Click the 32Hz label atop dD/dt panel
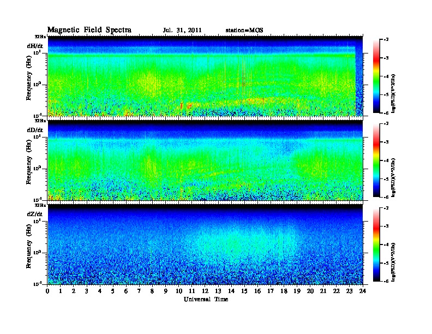Screen dimensions: 432x334 pyautogui.click(x=40, y=121)
